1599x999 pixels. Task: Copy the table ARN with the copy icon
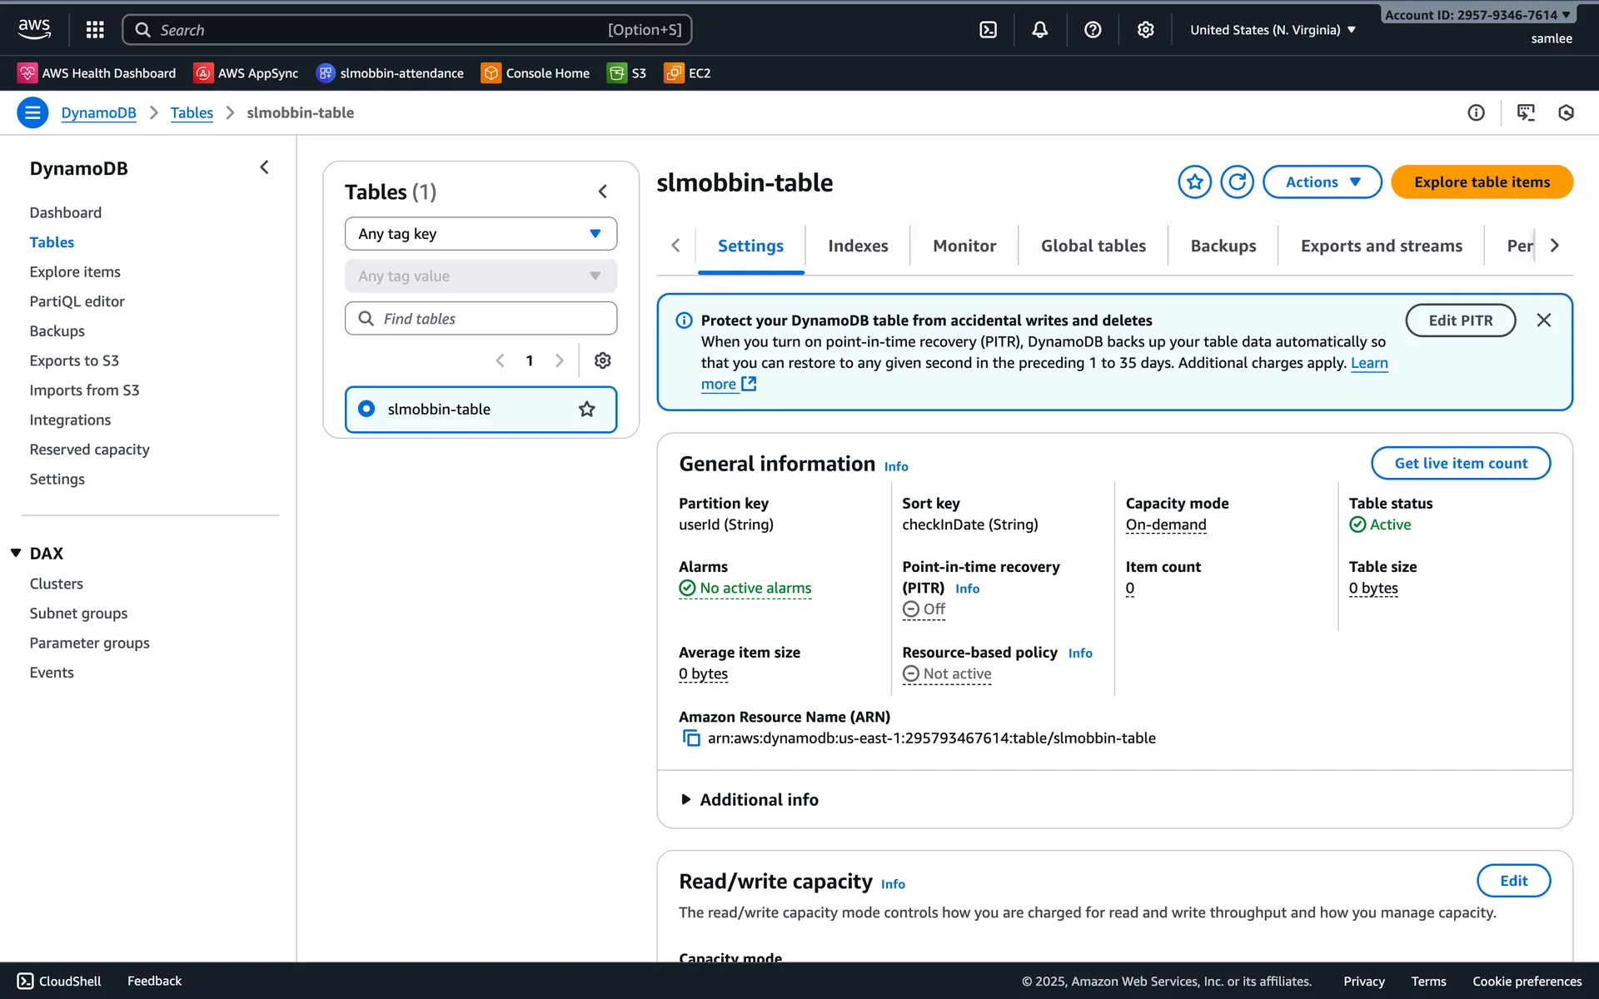coord(691,738)
